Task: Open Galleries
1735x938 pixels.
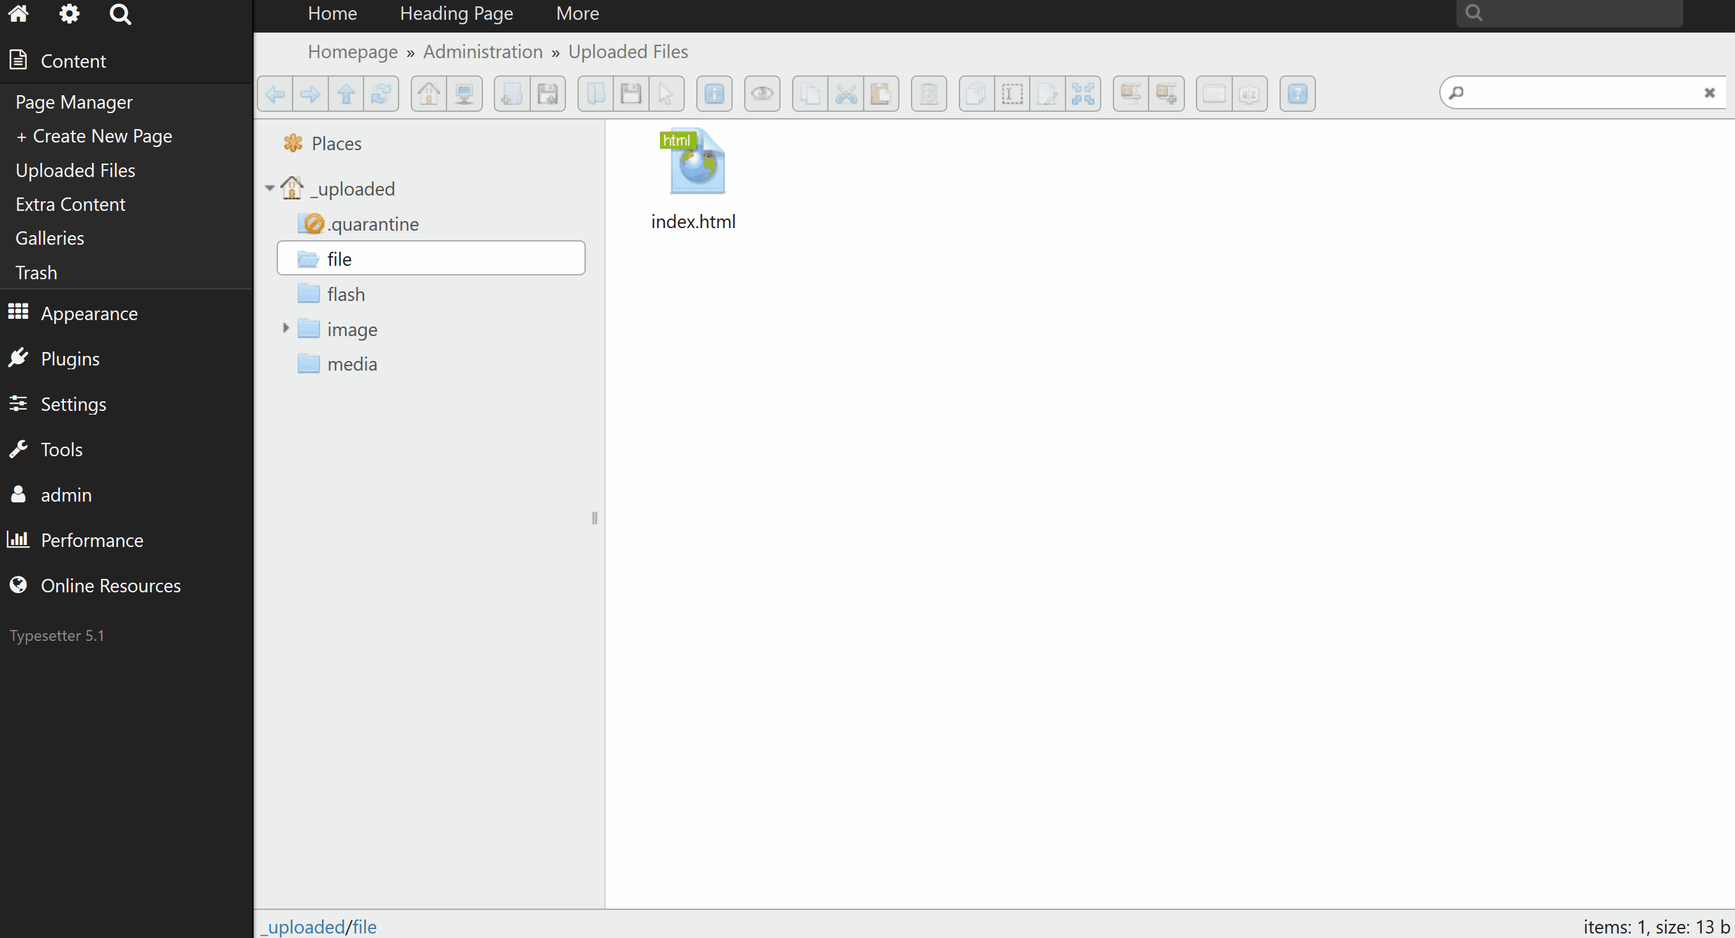Action: coord(50,238)
